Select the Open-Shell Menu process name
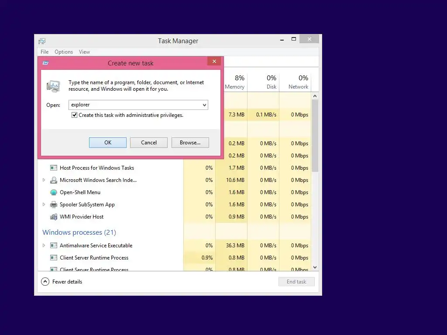 pos(80,192)
